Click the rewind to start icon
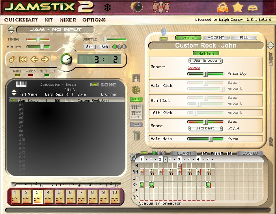The height and width of the screenshot is (214, 276). pos(23,59)
